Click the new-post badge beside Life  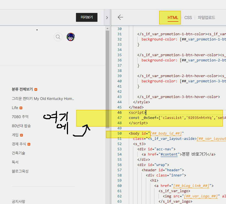pyautogui.click(x=21, y=108)
